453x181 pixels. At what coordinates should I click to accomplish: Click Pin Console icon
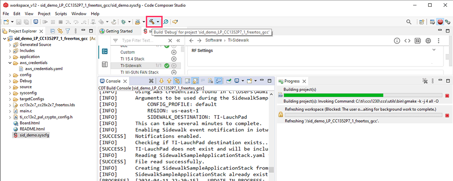[229, 81]
